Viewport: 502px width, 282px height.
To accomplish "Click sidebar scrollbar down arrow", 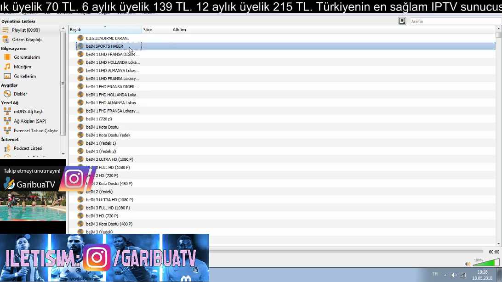I will [x=63, y=154].
